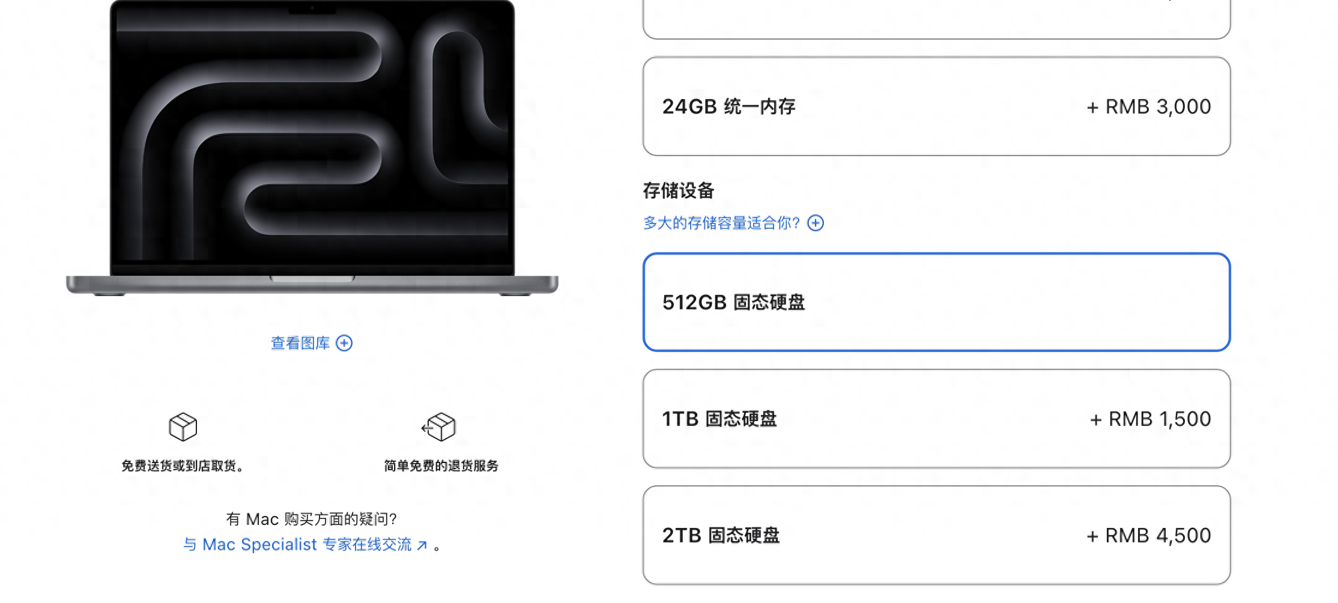Click the + RMB 1,500 price label

click(1150, 419)
